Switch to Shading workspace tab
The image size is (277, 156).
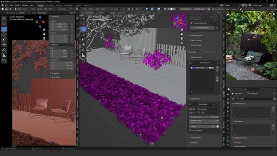tap(59, 6)
